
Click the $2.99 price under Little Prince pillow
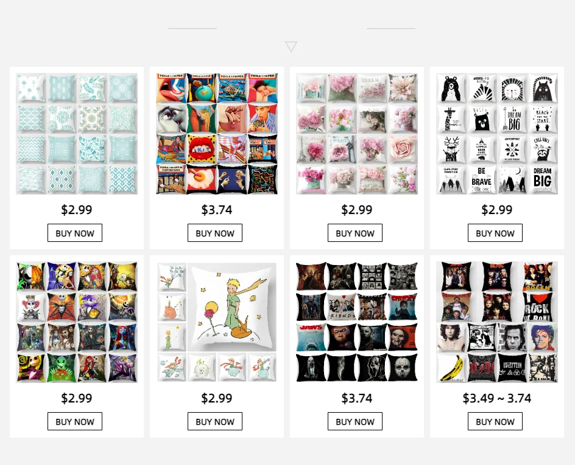(x=217, y=398)
